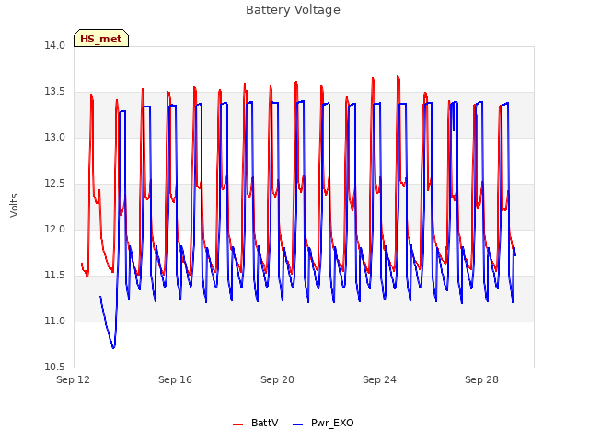This screenshot has width=589, height=441.
Task: Click the 13.5 y-axis tick label
Action: [55, 92]
